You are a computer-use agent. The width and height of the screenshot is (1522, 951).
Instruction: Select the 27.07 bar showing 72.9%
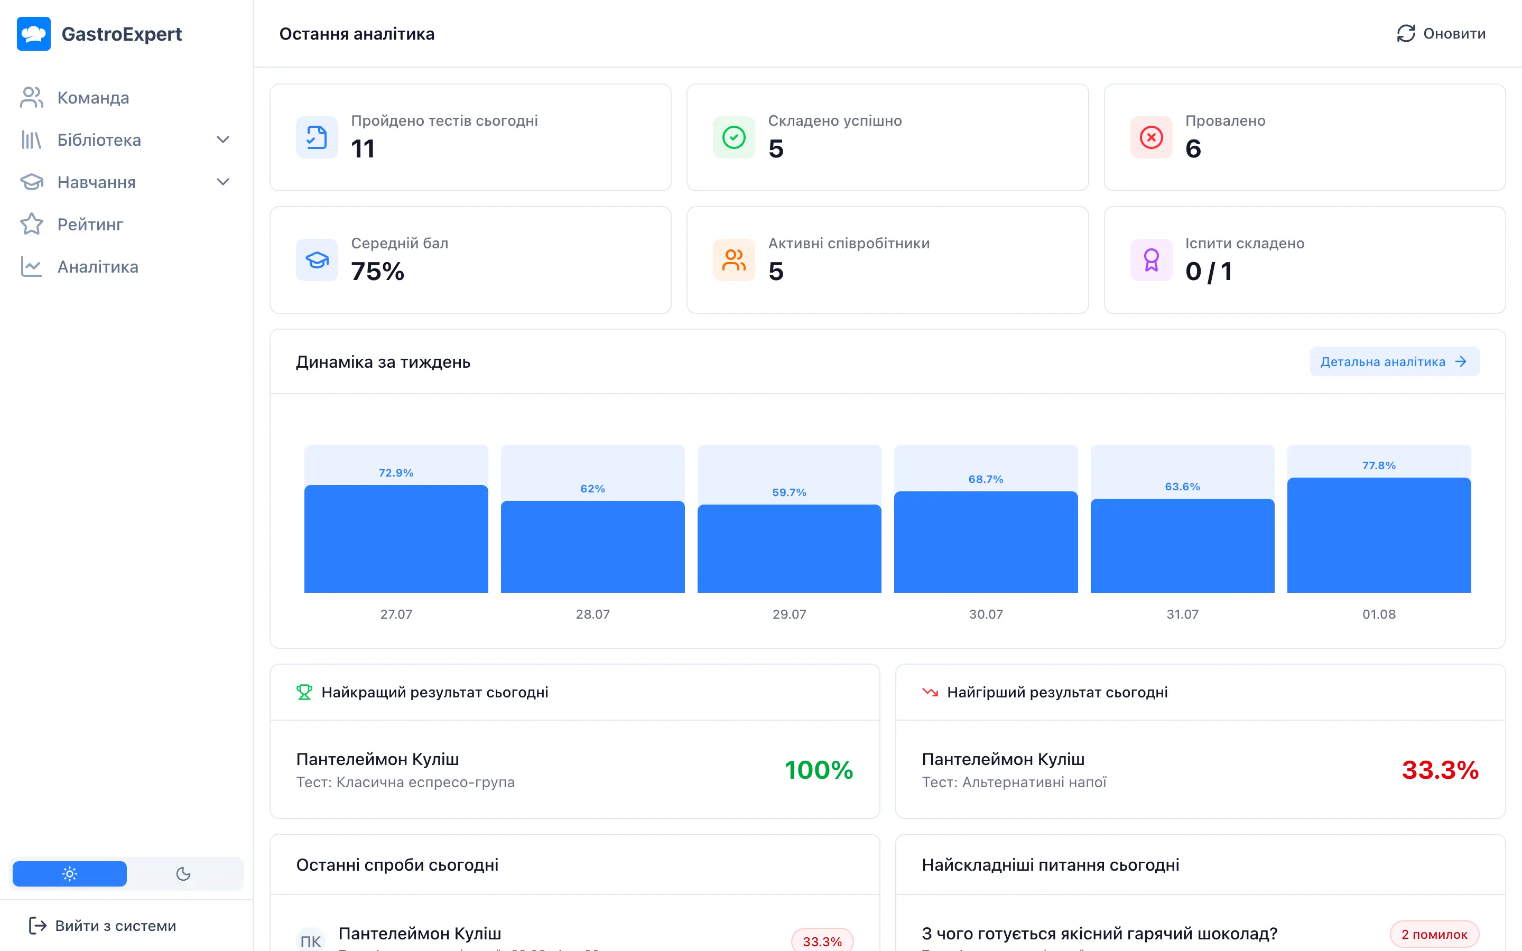pos(396,538)
